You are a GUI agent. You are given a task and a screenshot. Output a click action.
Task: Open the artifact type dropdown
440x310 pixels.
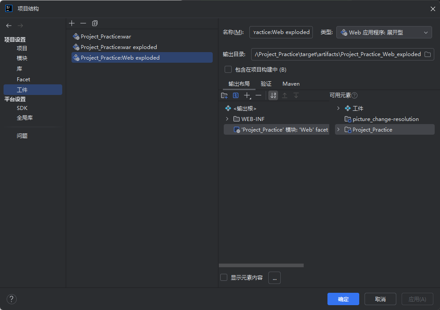(x=384, y=33)
